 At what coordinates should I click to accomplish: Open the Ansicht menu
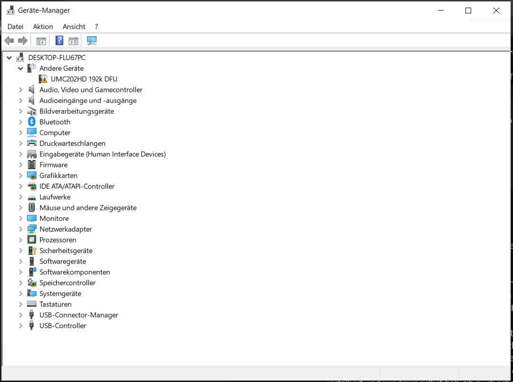click(74, 27)
